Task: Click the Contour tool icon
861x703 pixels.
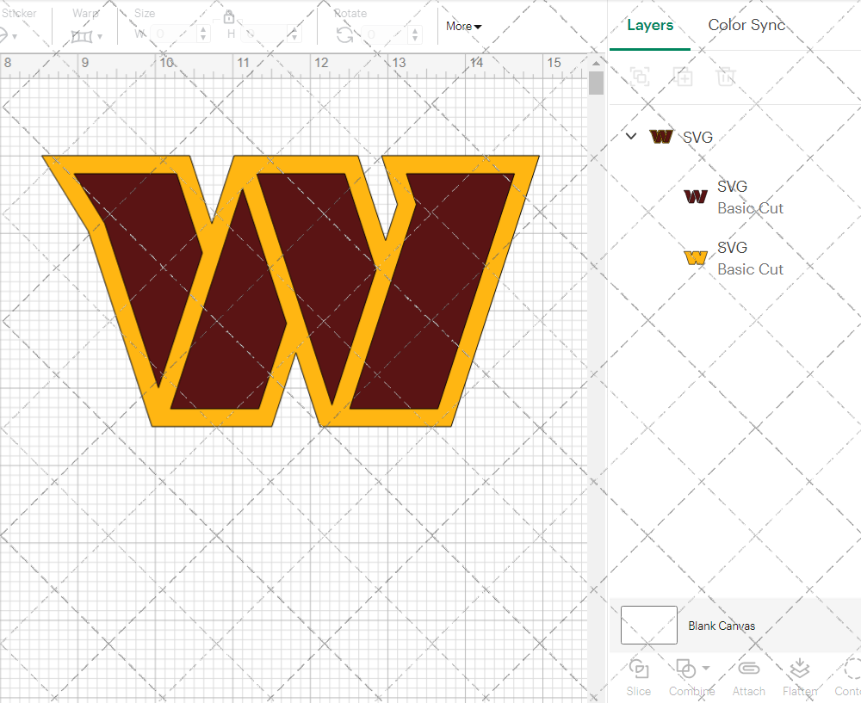Action: (x=851, y=669)
